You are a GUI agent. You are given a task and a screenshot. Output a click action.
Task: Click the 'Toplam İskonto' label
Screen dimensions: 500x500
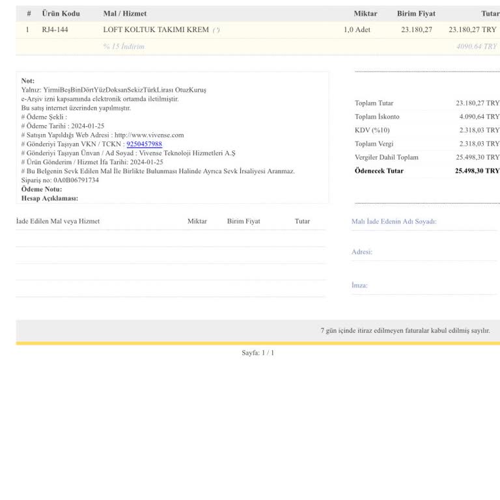pyautogui.click(x=377, y=117)
